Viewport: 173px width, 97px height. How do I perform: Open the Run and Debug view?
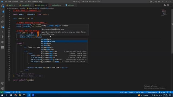(2, 21)
